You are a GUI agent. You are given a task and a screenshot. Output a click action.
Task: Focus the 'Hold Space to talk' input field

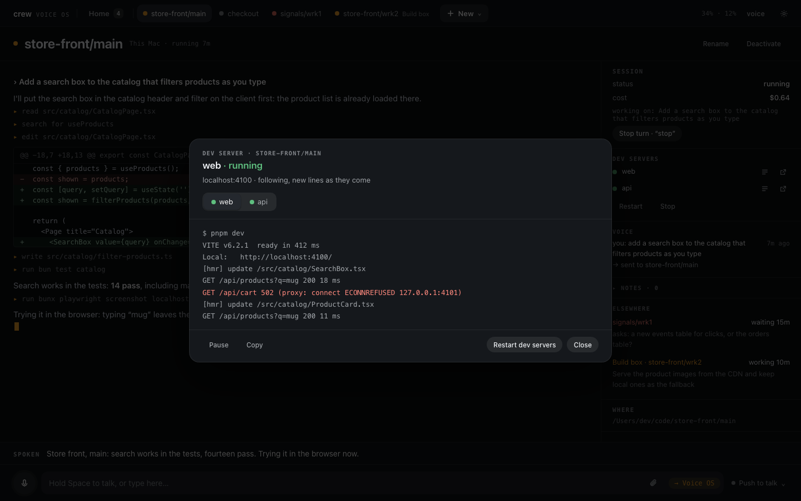point(345,483)
